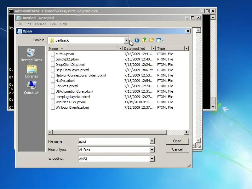The width and height of the screenshot is (252, 189).
Task: Open Notepad's View menu
Action: point(53,24)
